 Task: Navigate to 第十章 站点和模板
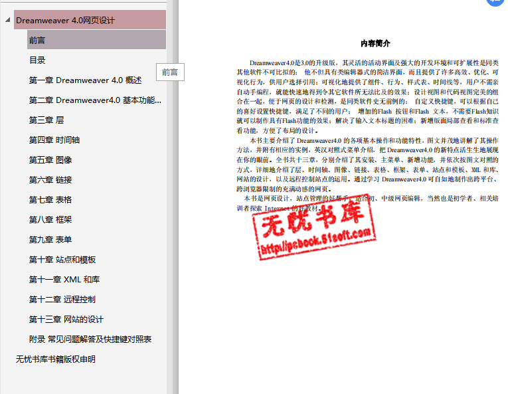tap(62, 260)
